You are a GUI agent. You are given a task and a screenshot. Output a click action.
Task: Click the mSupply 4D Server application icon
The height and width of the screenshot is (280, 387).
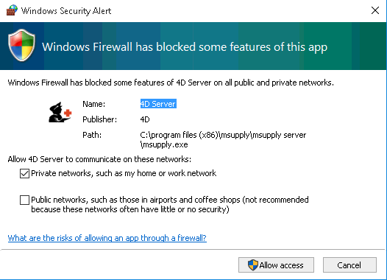point(60,112)
